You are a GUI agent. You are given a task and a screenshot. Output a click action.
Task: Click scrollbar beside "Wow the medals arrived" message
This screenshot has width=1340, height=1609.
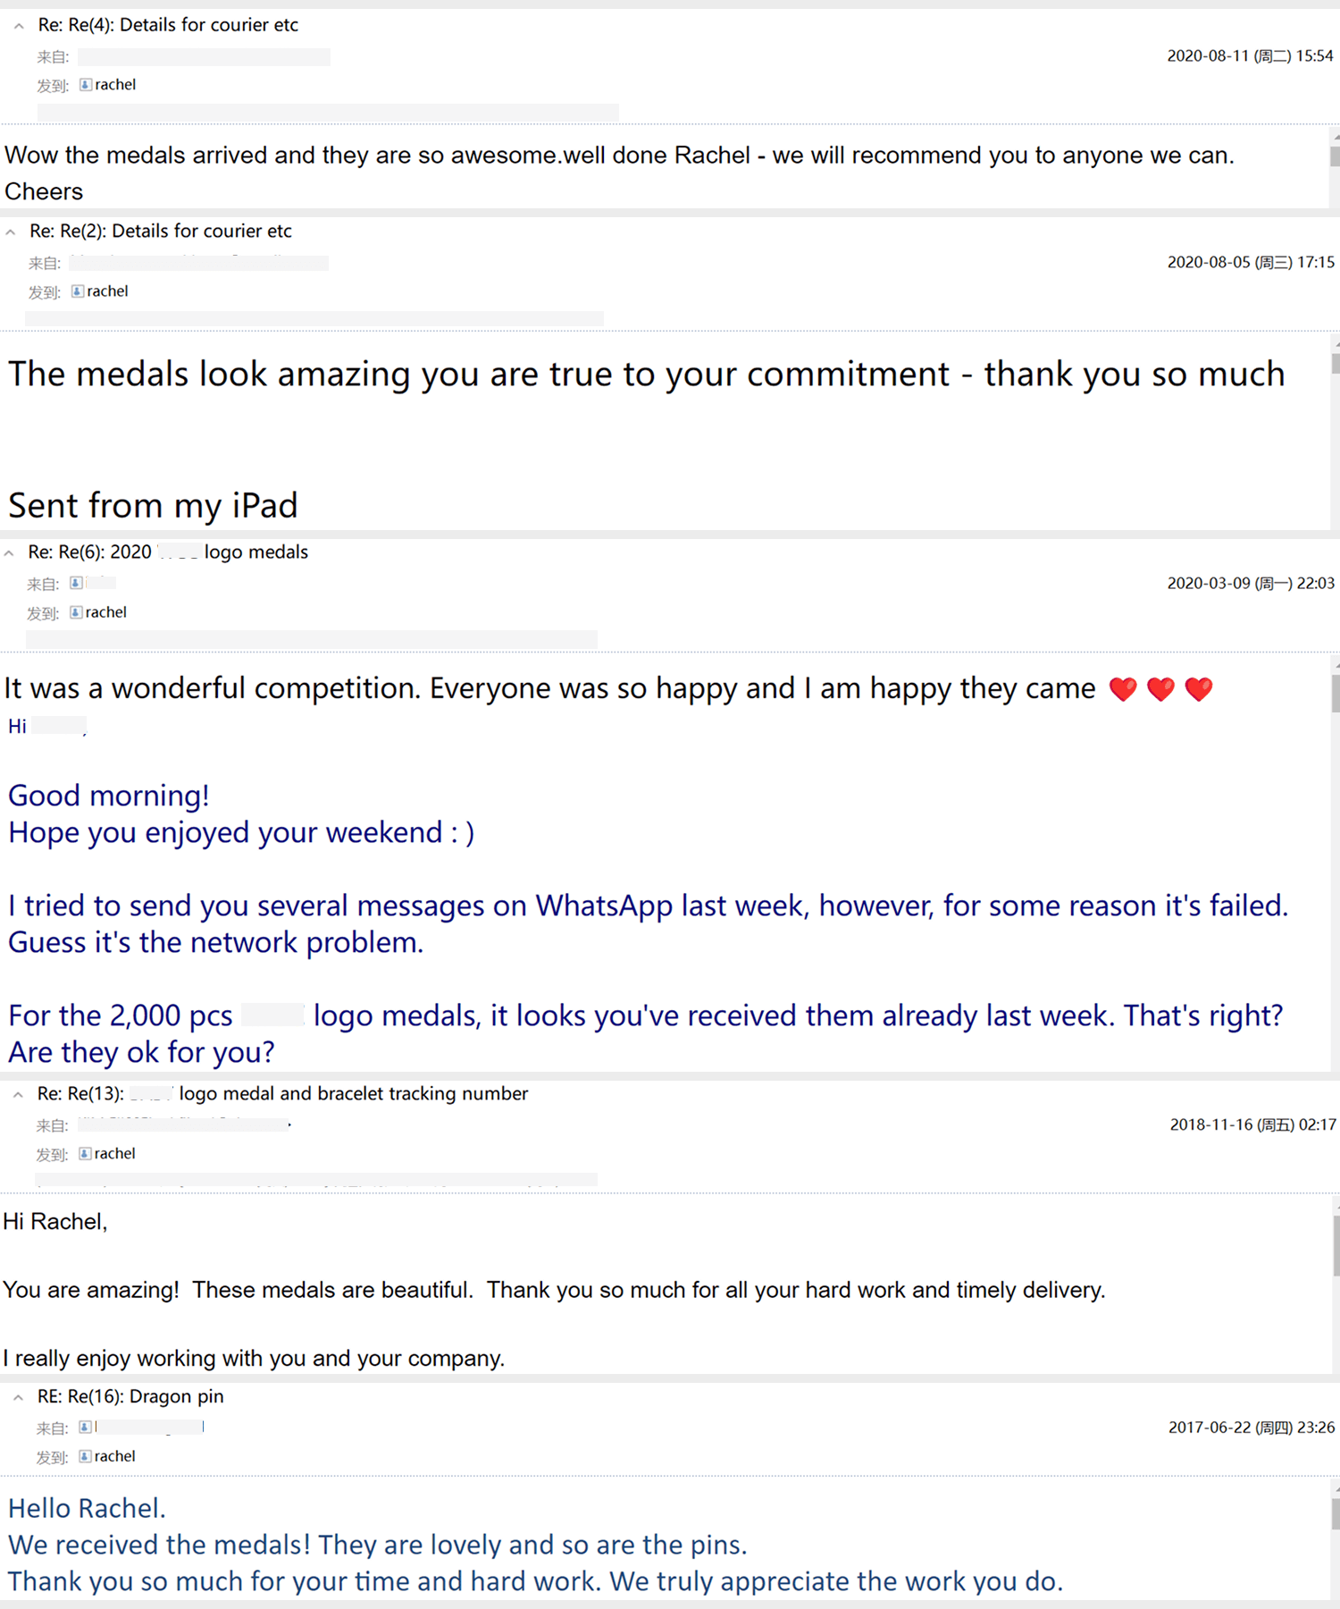(1335, 156)
